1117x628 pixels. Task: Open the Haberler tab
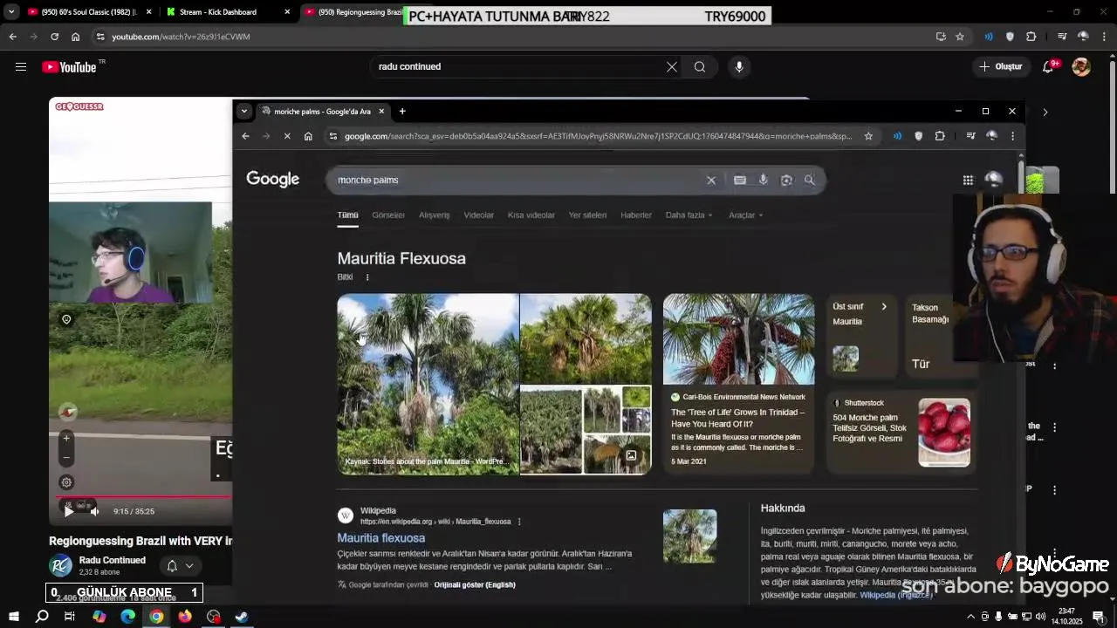pos(636,215)
